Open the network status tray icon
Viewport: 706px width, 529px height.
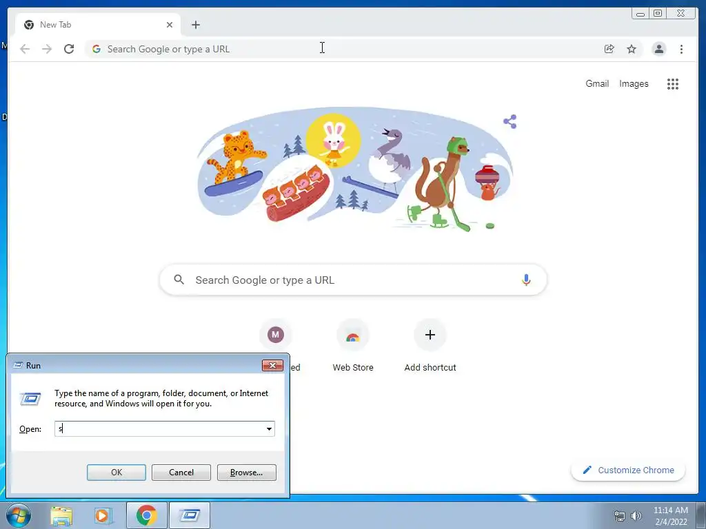(x=620, y=516)
